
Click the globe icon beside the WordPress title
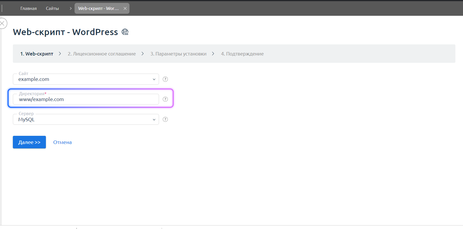pyautogui.click(x=125, y=32)
